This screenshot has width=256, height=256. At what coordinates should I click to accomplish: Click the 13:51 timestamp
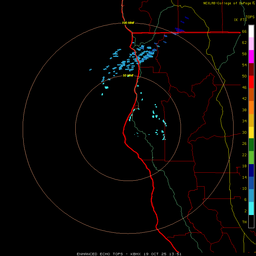175,254
